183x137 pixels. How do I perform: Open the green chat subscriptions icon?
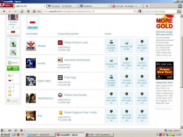pyautogui.click(x=10, y=95)
